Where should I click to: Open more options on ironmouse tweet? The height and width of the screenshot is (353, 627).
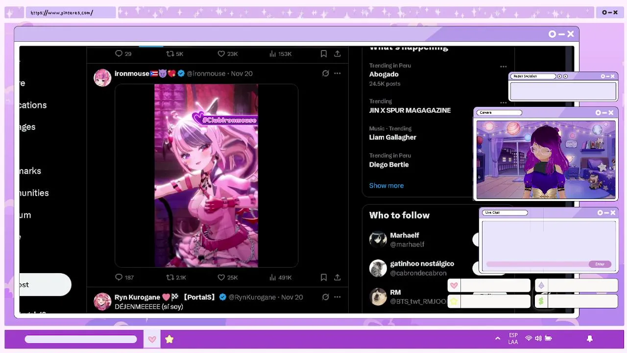click(338, 73)
